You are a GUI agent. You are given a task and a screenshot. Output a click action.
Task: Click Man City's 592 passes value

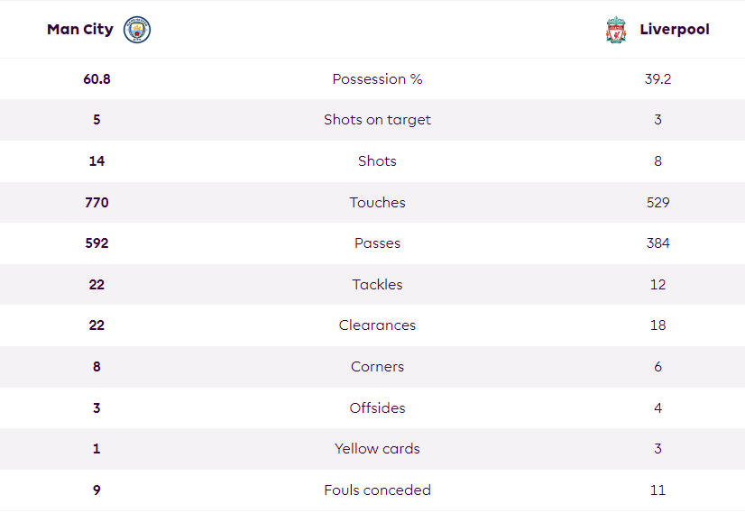[x=97, y=243]
